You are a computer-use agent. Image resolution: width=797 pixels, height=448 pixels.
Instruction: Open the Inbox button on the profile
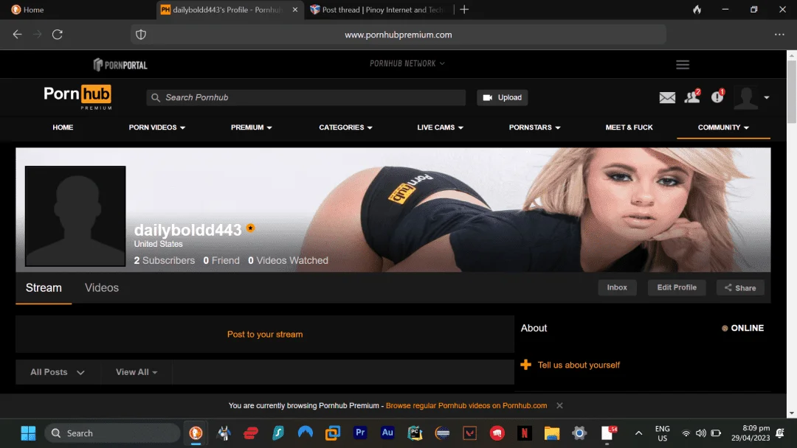tap(617, 287)
